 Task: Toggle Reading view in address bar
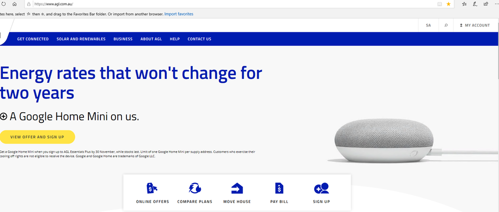(439, 4)
